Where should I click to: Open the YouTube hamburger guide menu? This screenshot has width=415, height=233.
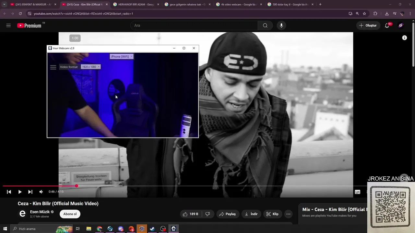8,26
